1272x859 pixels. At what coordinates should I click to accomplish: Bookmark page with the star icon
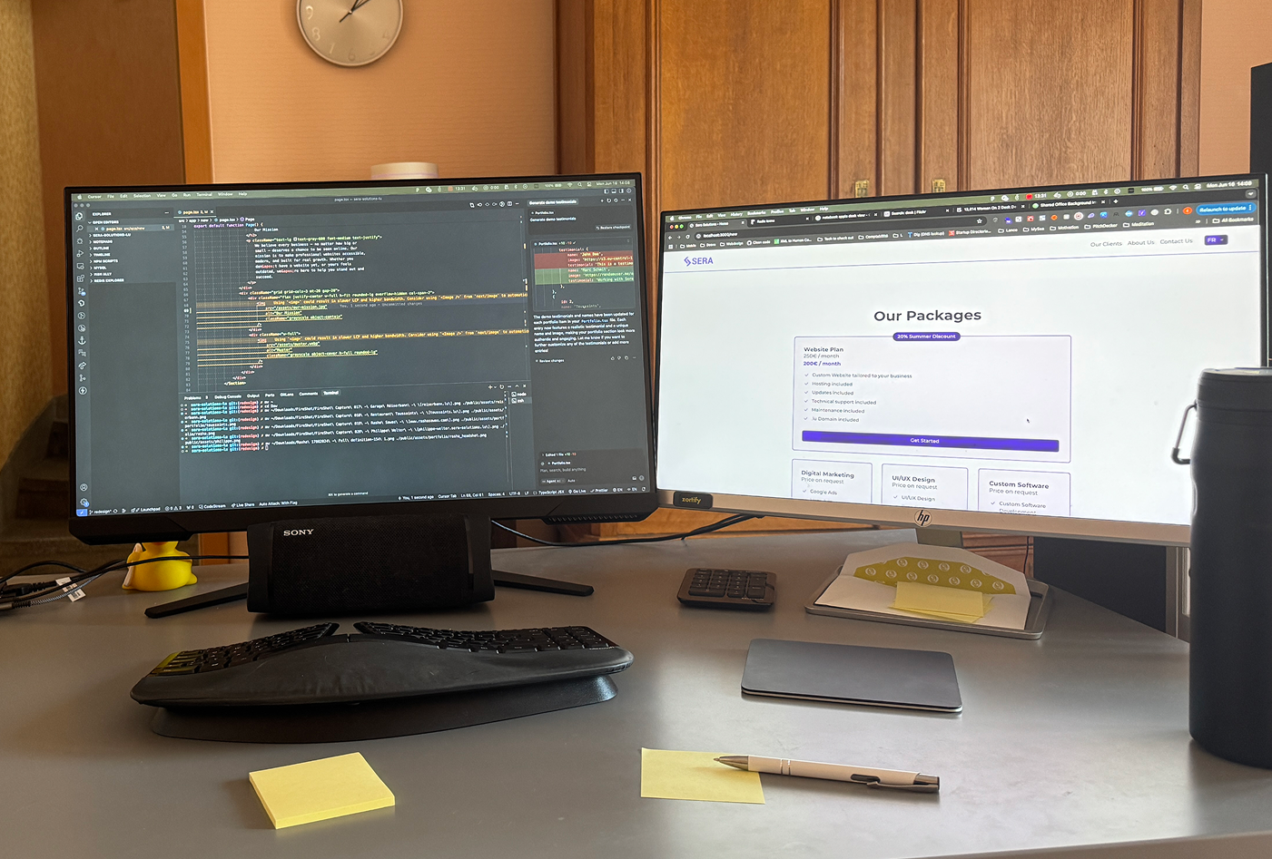click(x=979, y=220)
